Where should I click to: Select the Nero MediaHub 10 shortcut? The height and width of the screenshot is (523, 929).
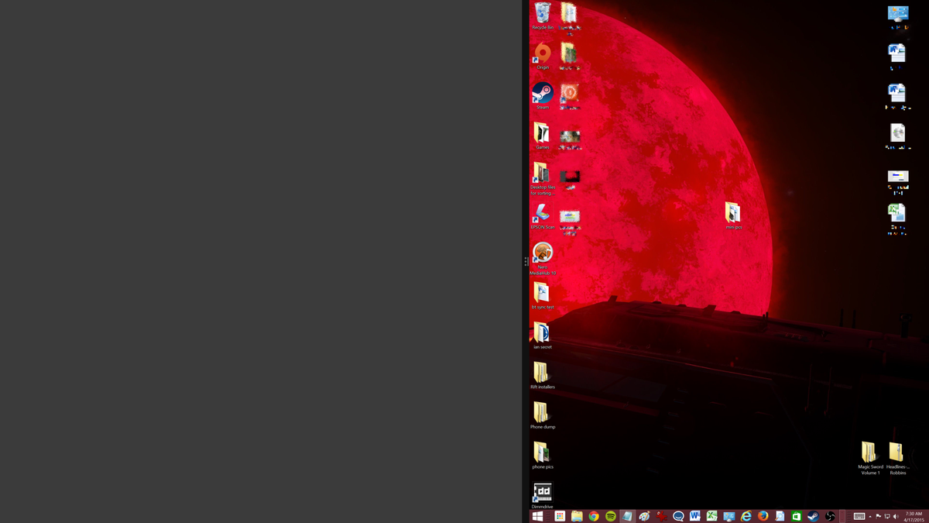tap(543, 259)
